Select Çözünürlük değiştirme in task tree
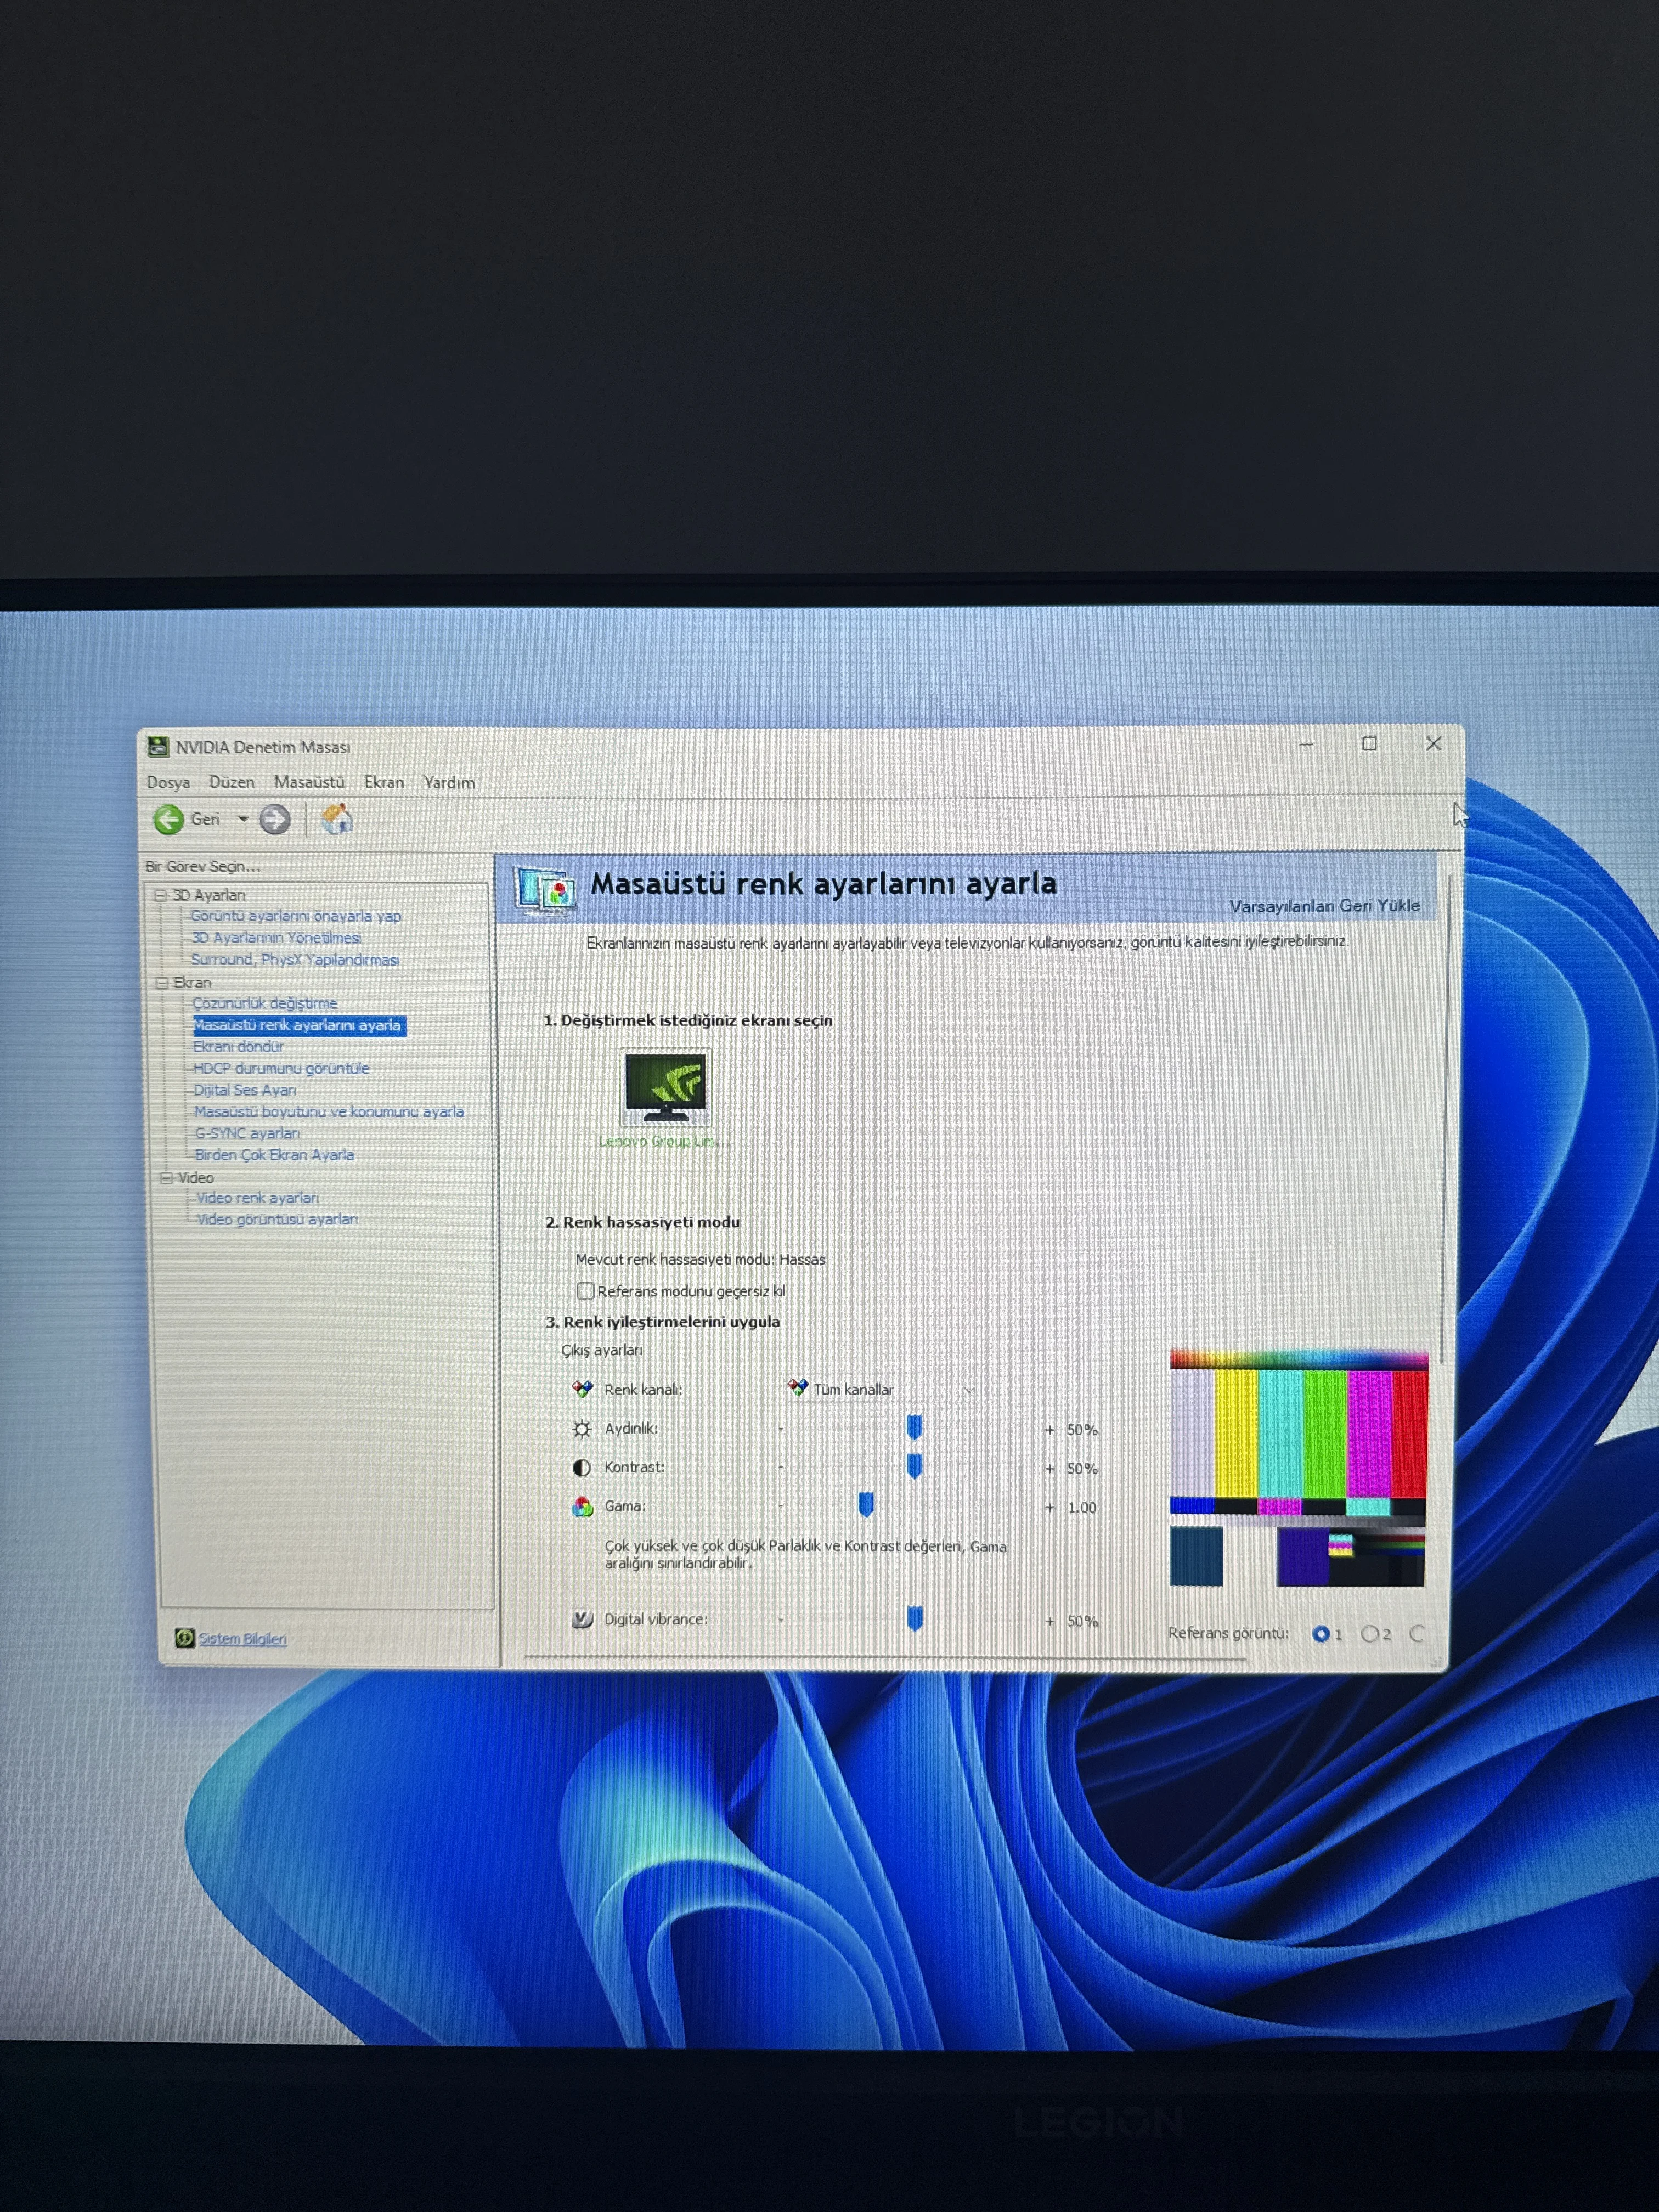 coord(265,1003)
